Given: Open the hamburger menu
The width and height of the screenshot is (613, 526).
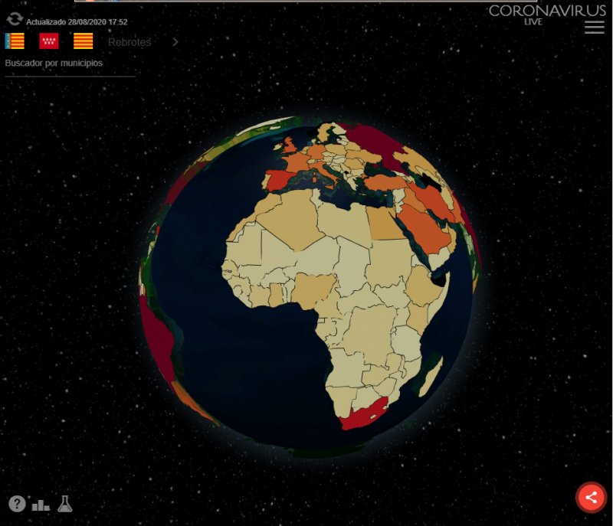Looking at the screenshot, I should [x=594, y=28].
